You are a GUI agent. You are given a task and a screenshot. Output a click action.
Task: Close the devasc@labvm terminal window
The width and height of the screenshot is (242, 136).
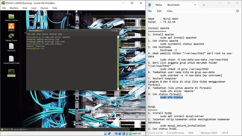[x=117, y=31]
